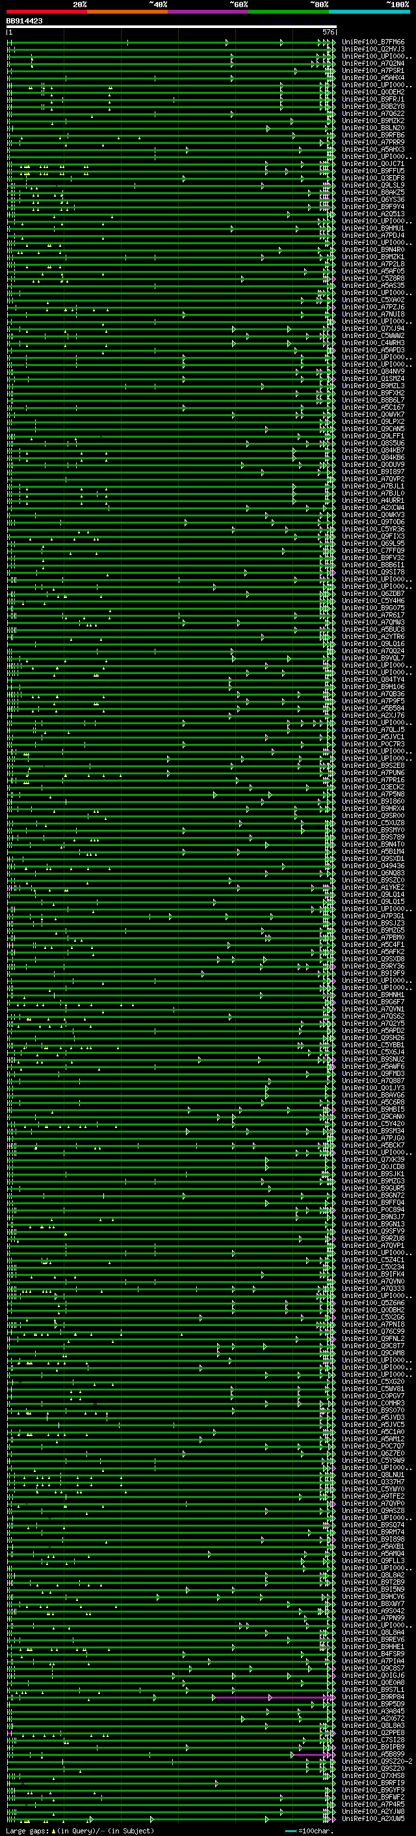The width and height of the screenshot is (416, 1836).
Task: Open hit UniRef100_A7Q2N4
Action: point(372,63)
